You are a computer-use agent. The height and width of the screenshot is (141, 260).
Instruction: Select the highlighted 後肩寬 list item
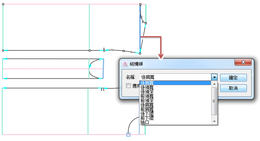tap(175, 83)
